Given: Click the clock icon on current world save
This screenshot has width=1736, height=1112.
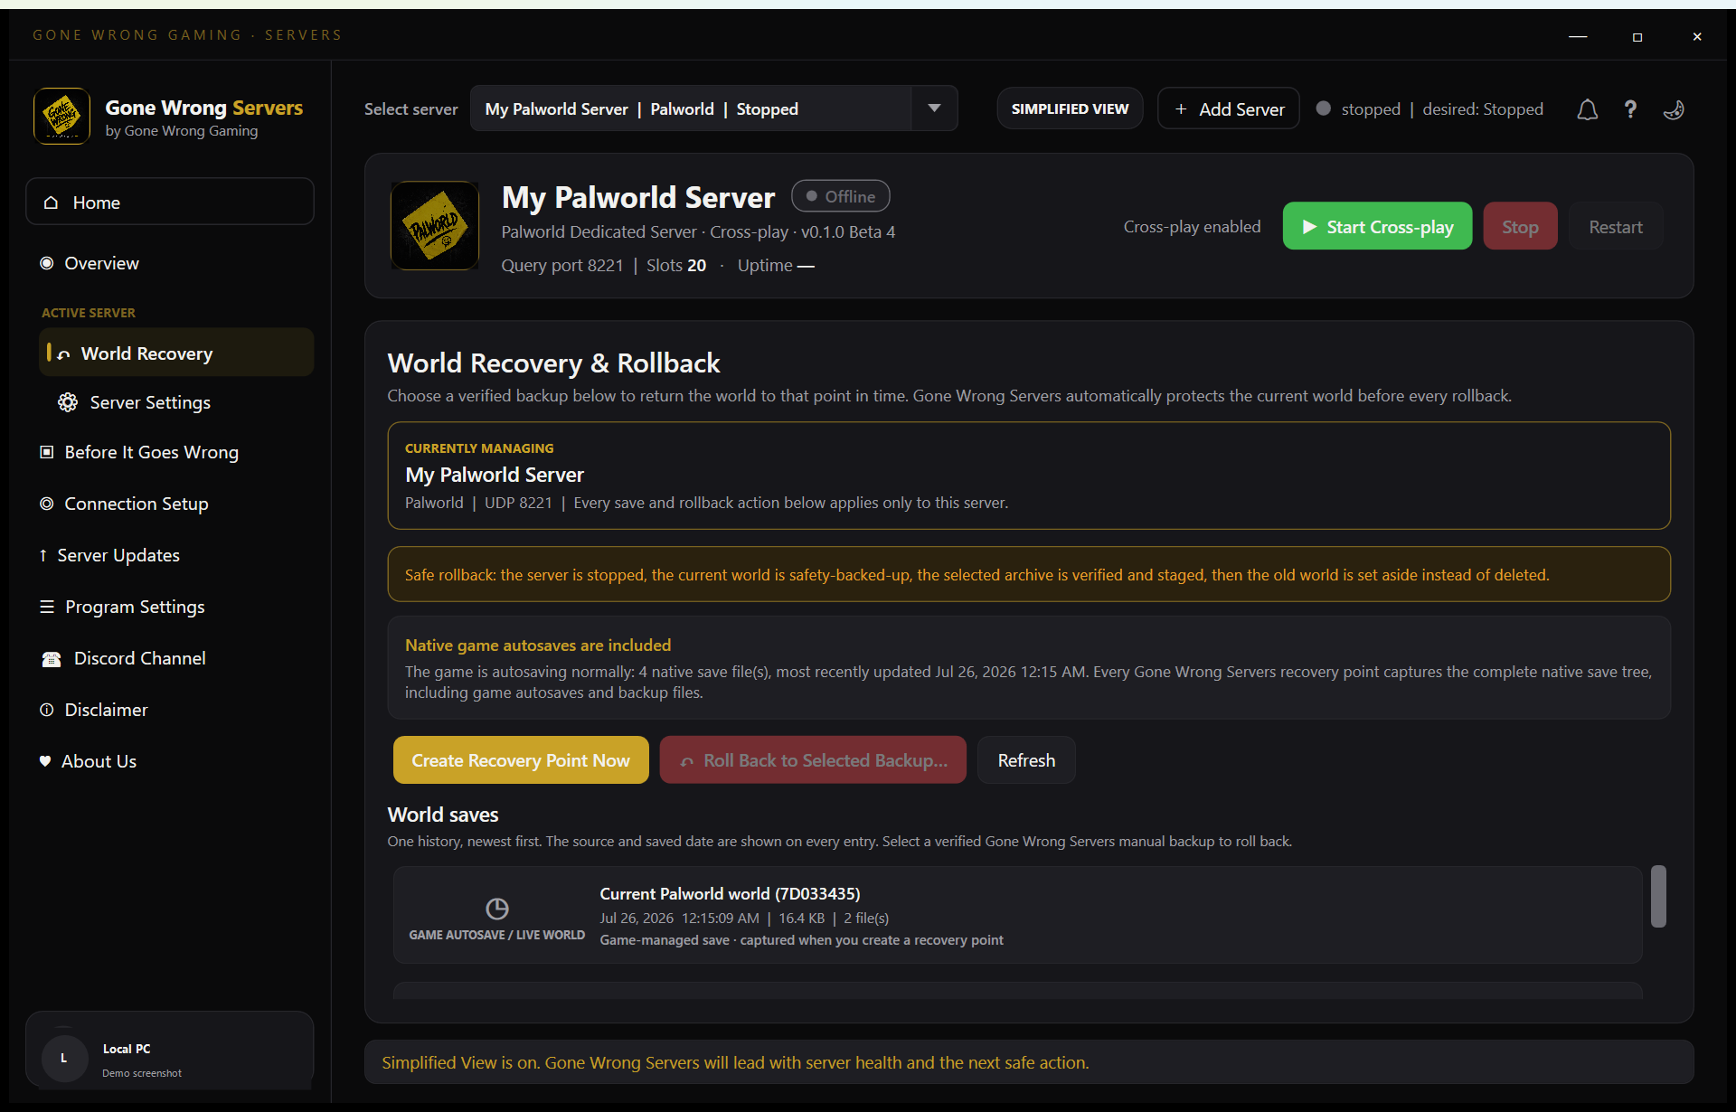Looking at the screenshot, I should [x=496, y=909].
